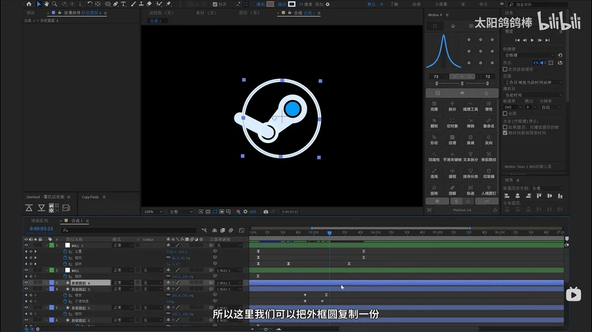This screenshot has width=592, height=332.
Task: Hide the NULL 1 layer with eye icon
Action: click(x=26, y=245)
